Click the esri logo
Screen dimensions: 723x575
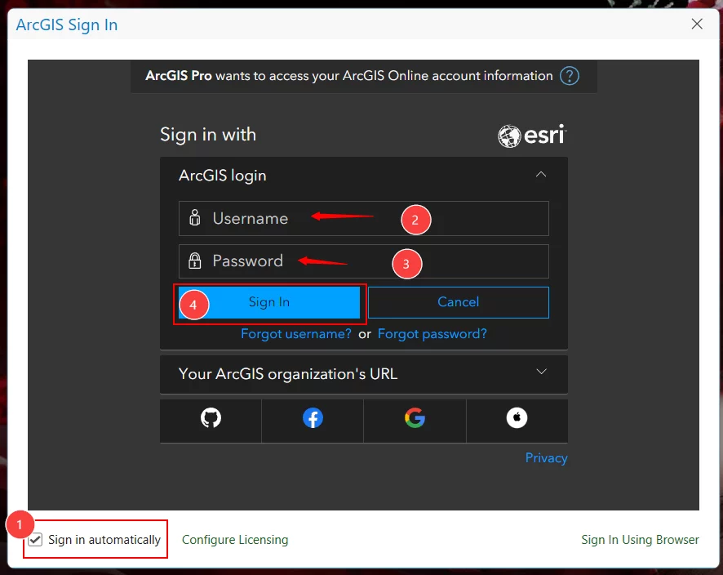[x=532, y=136]
